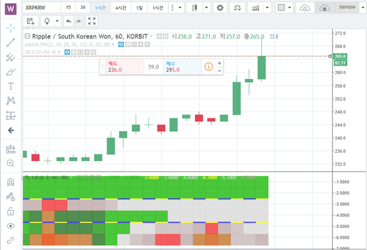The image size is (367, 250).
Task: Click the cloud download load-layout icon
Action: pyautogui.click(x=305, y=7)
